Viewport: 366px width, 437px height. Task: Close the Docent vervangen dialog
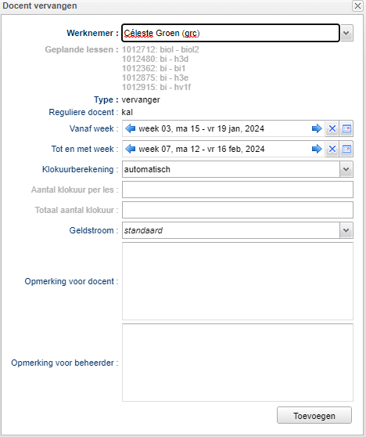tap(357, 5)
